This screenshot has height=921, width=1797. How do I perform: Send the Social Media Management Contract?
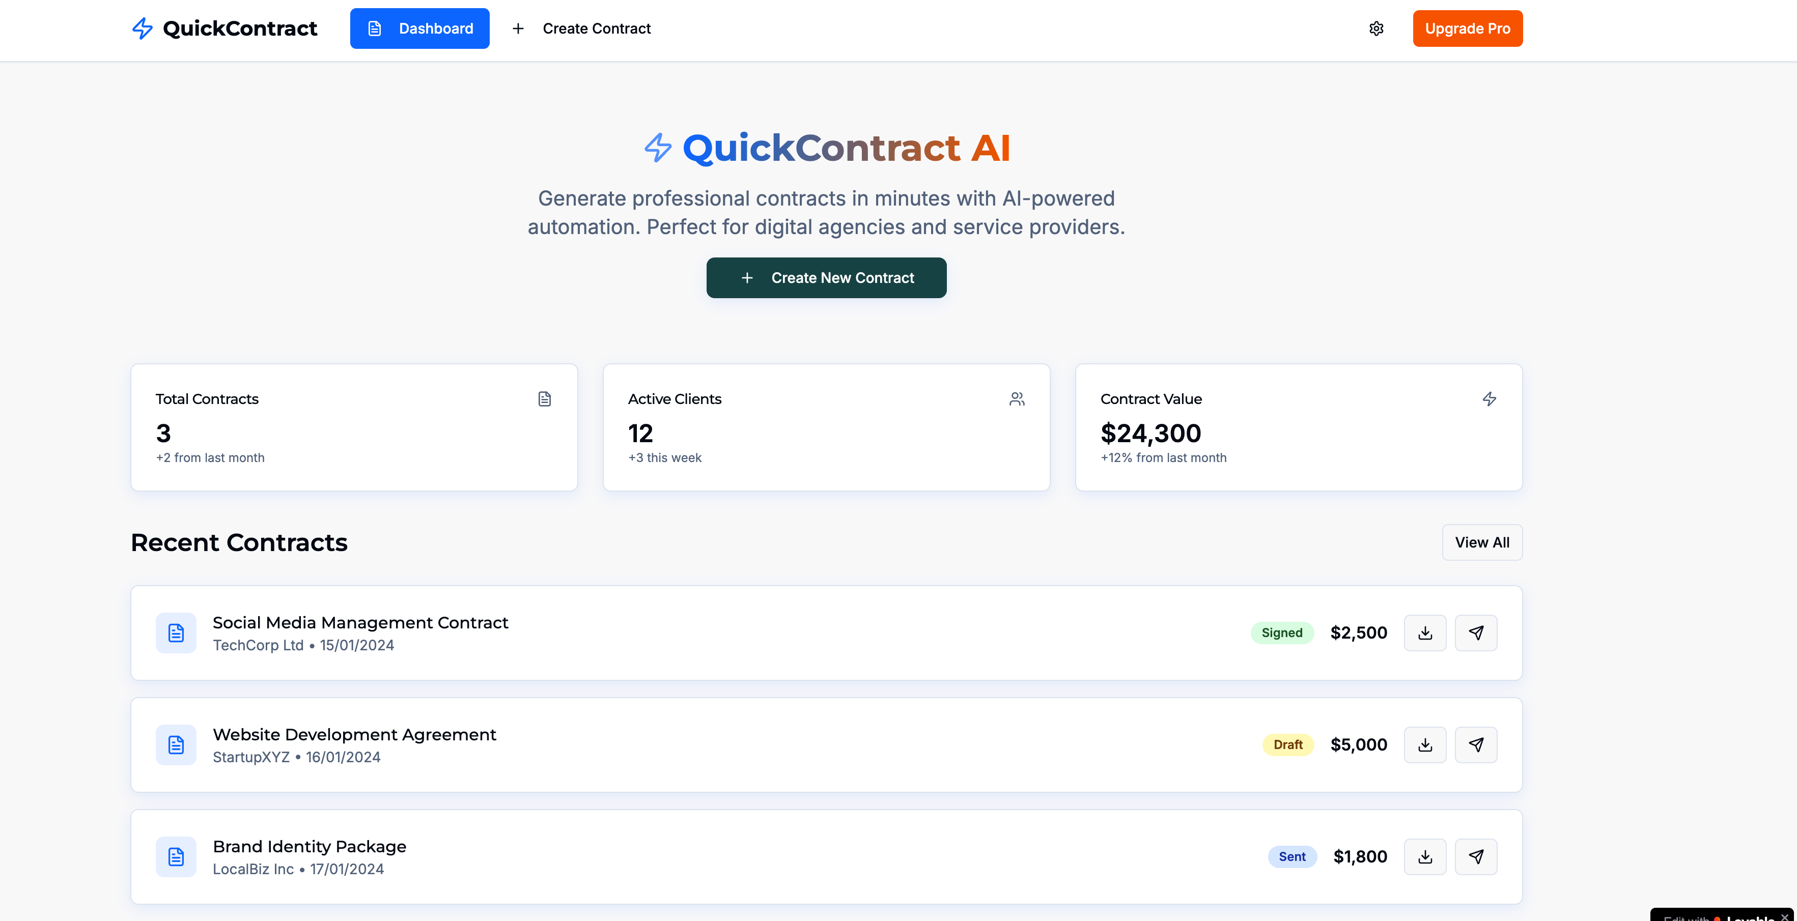click(x=1476, y=632)
